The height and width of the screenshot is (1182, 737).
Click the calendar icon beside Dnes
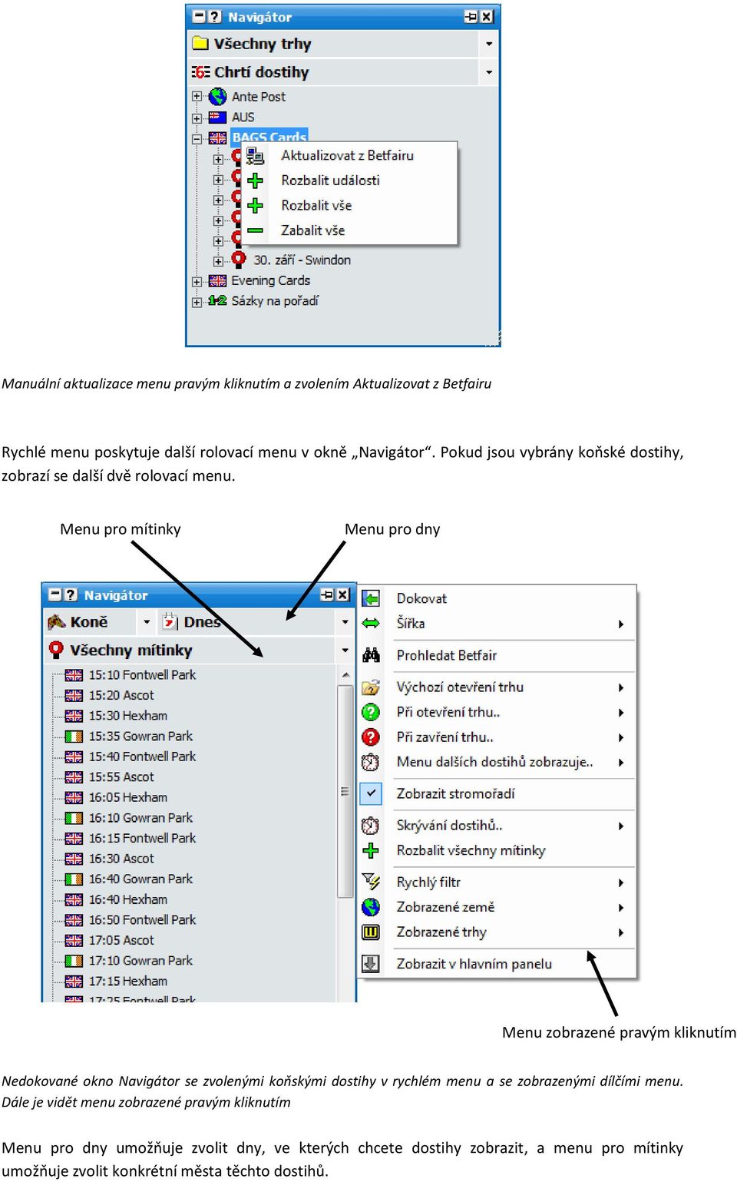point(170,621)
